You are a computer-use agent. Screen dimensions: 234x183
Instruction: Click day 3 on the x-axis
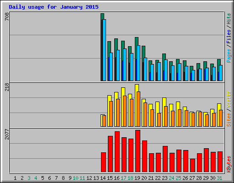click(x=29, y=178)
